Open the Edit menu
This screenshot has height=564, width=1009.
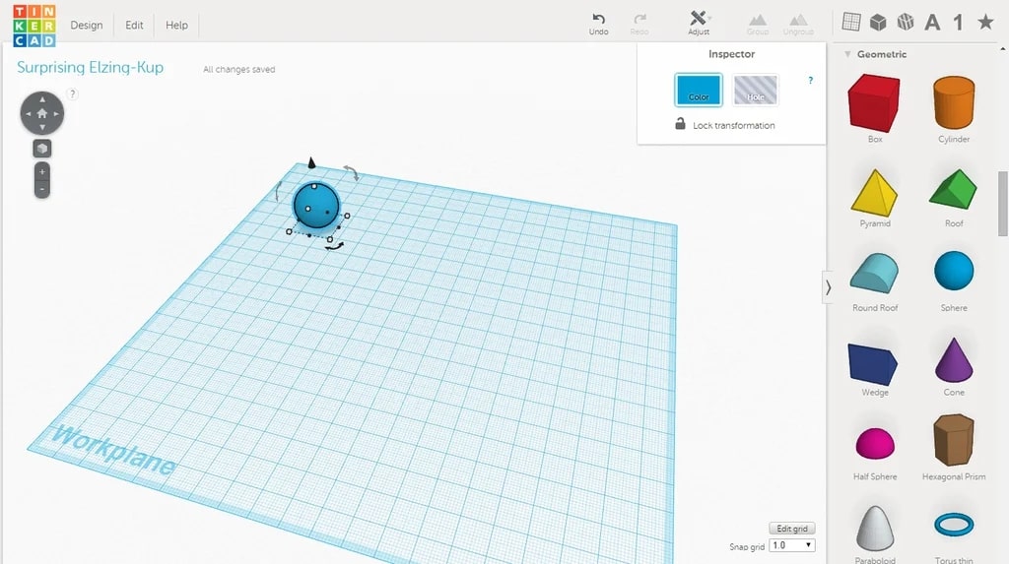point(134,25)
